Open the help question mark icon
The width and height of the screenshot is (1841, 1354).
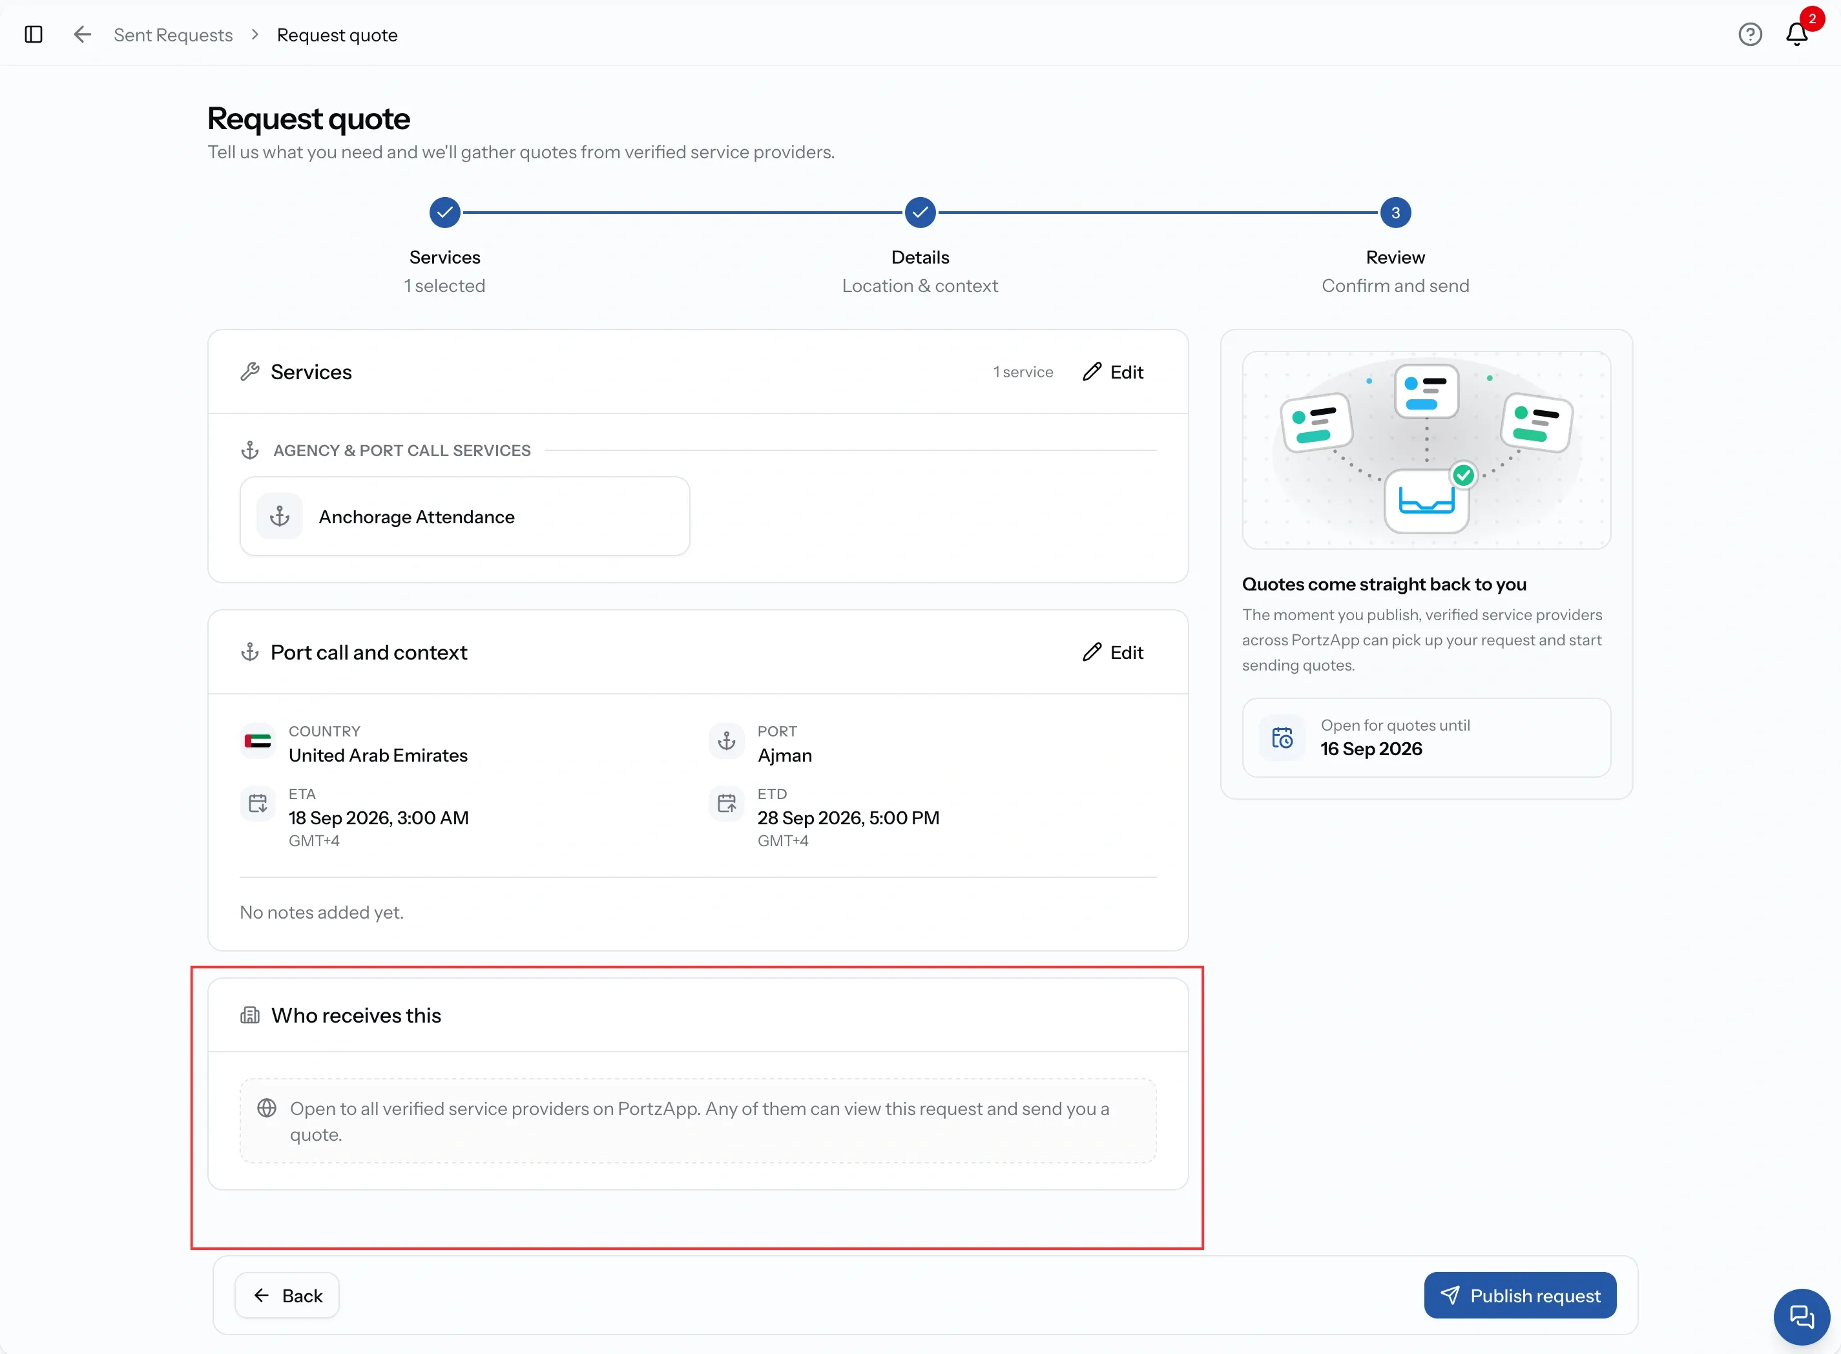click(1749, 34)
